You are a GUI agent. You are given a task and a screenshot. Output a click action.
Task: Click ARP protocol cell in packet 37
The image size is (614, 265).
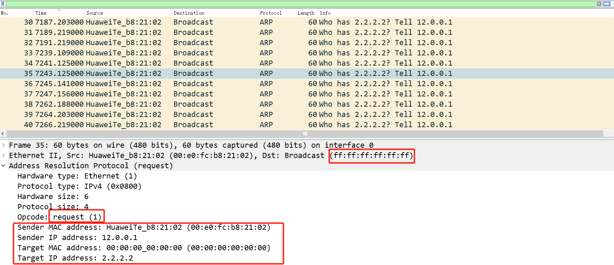[266, 94]
